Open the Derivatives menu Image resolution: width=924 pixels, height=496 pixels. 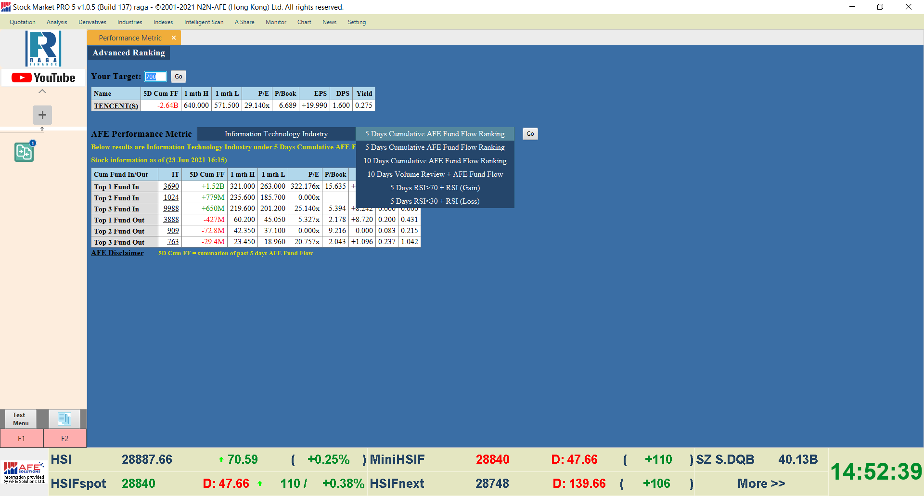pyautogui.click(x=92, y=22)
